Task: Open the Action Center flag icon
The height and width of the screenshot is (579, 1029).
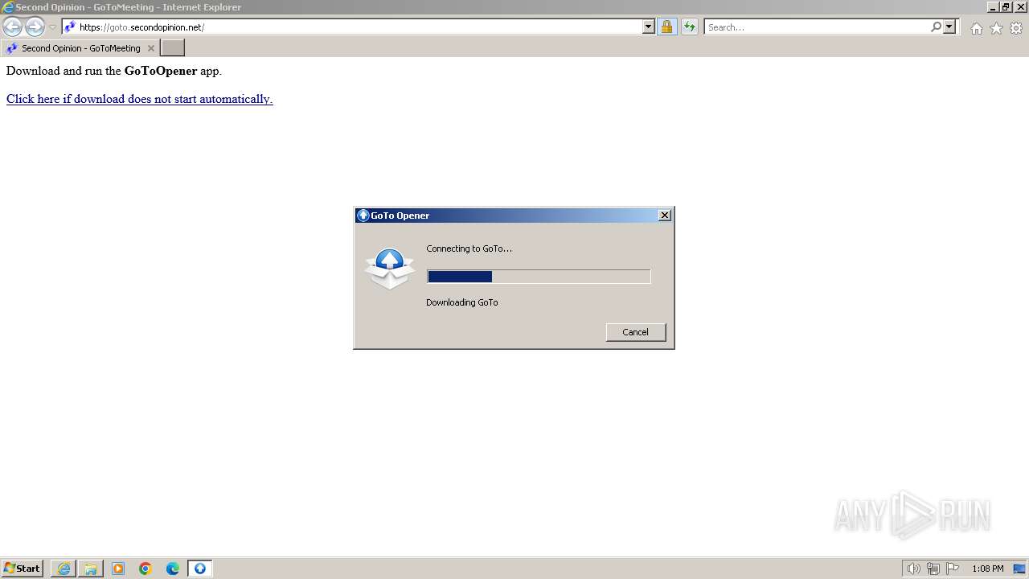Action: pyautogui.click(x=953, y=569)
